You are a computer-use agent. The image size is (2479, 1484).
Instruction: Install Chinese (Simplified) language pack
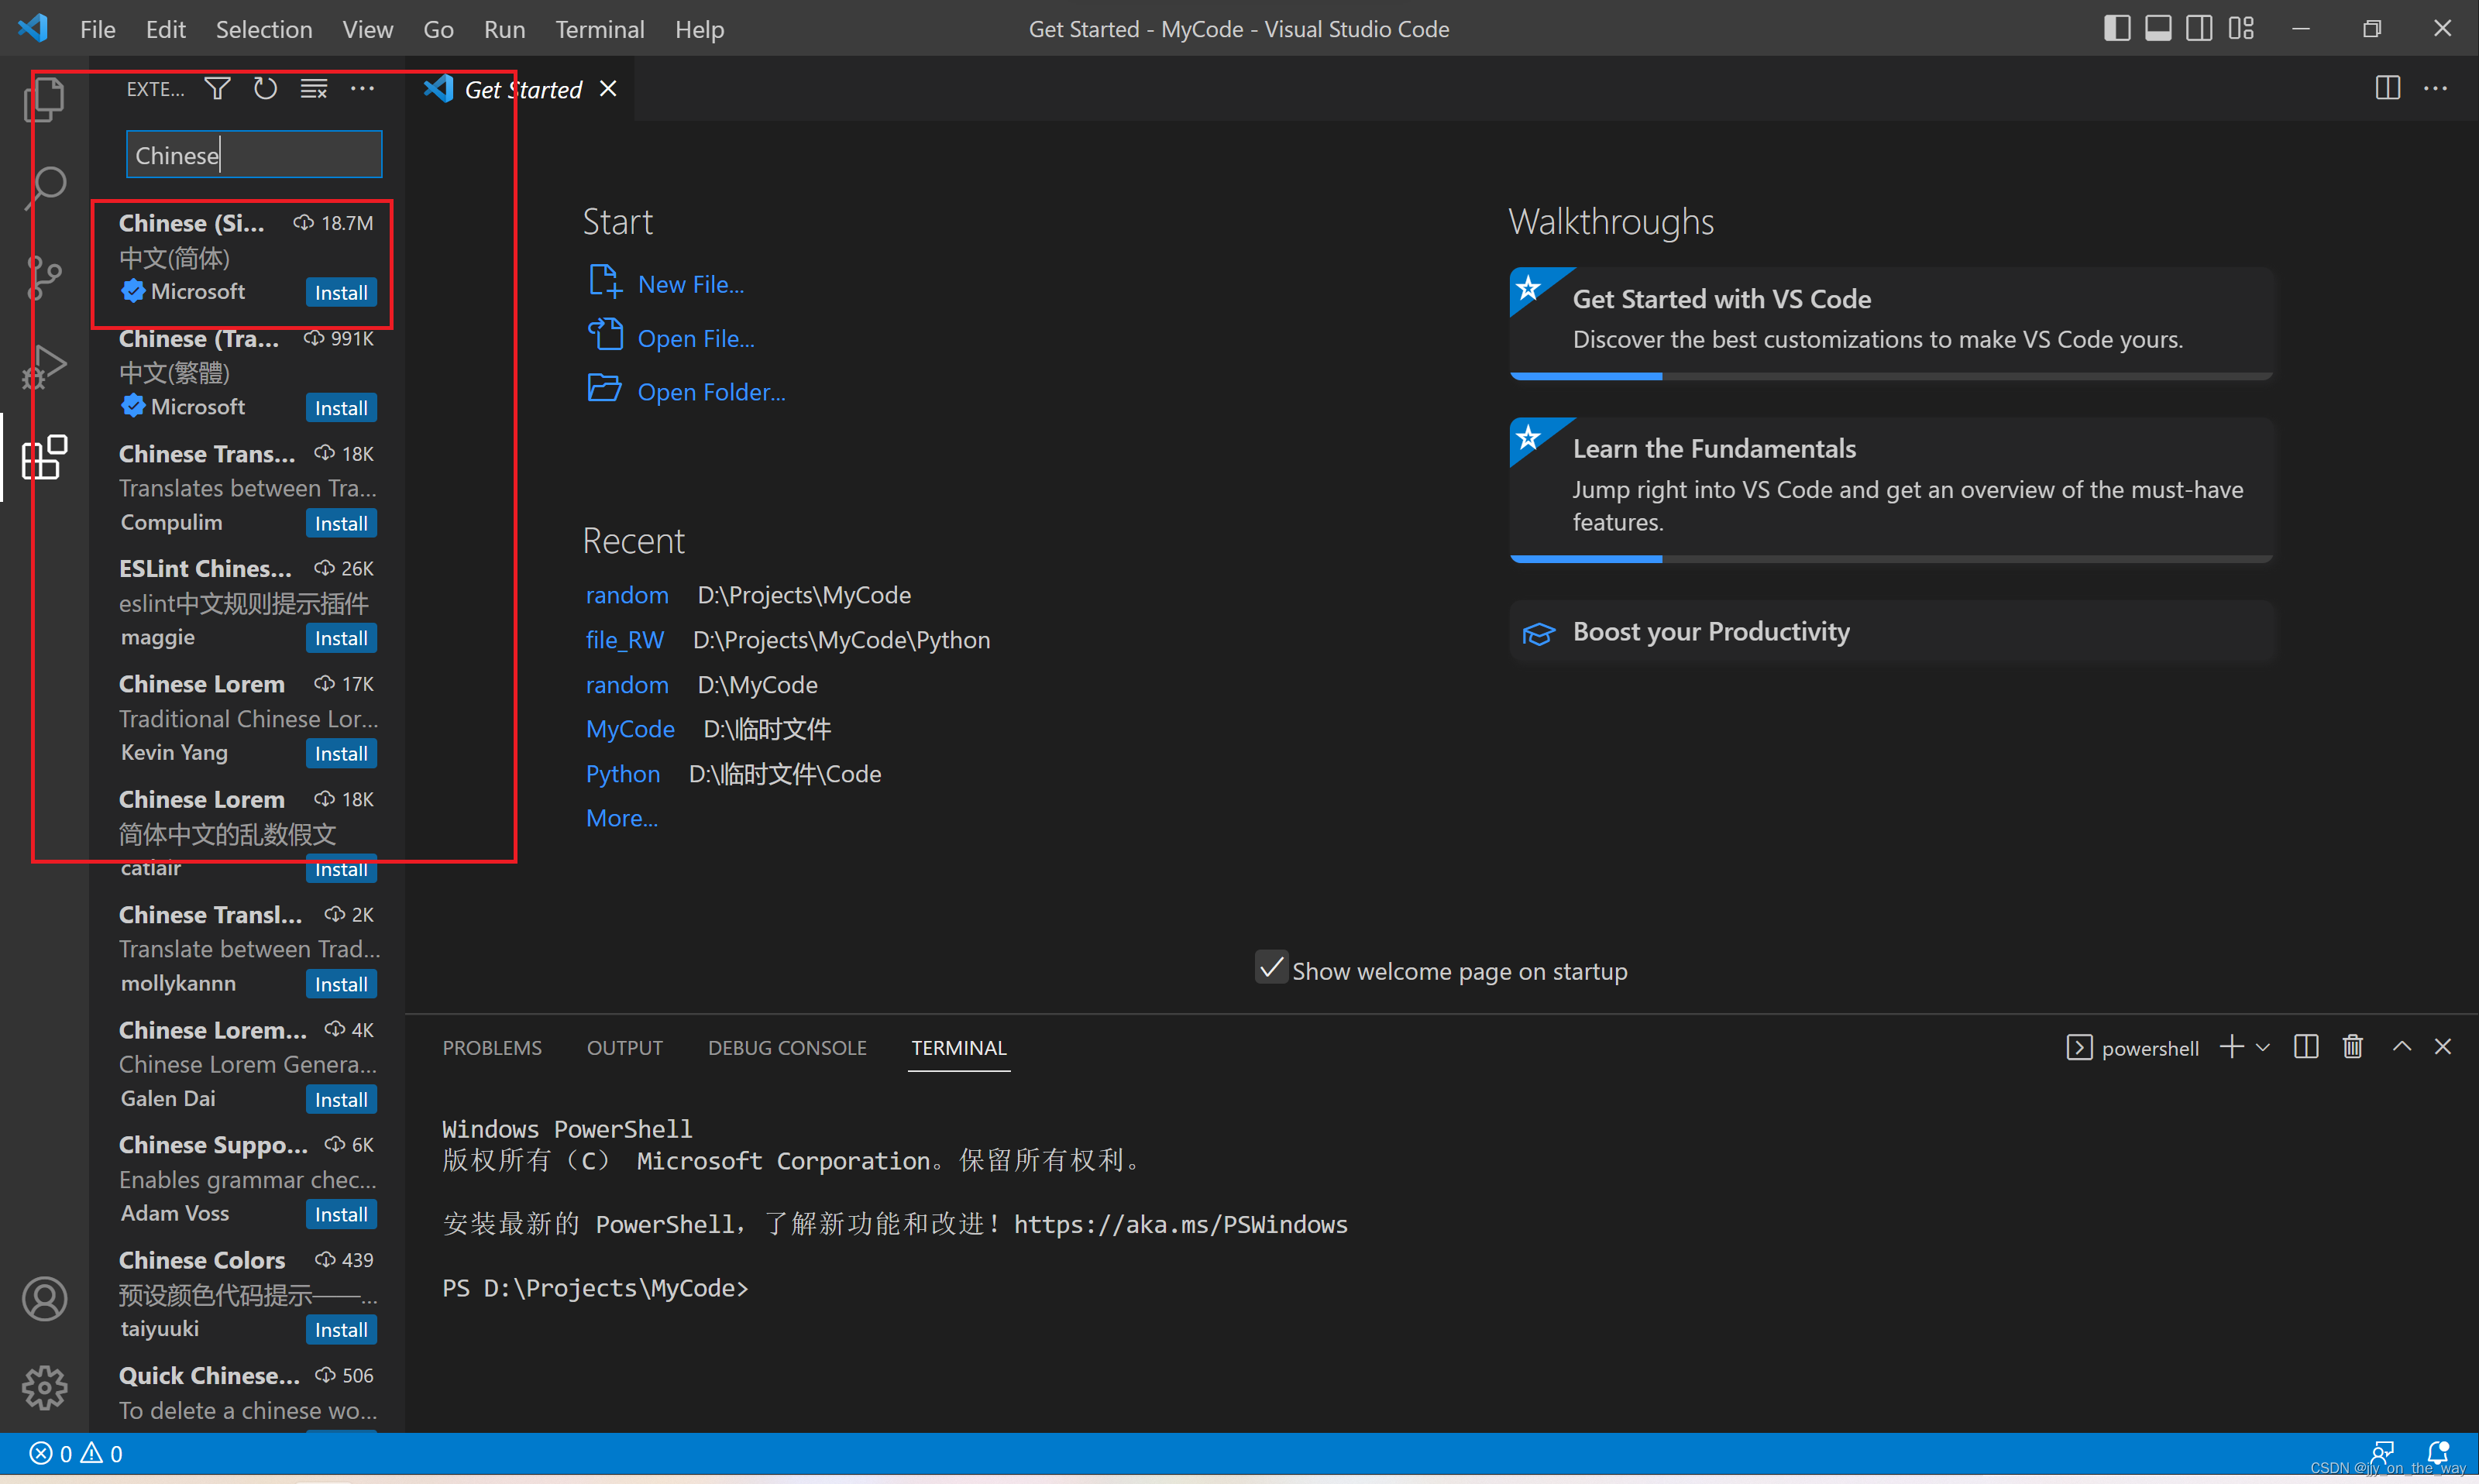[x=341, y=292]
